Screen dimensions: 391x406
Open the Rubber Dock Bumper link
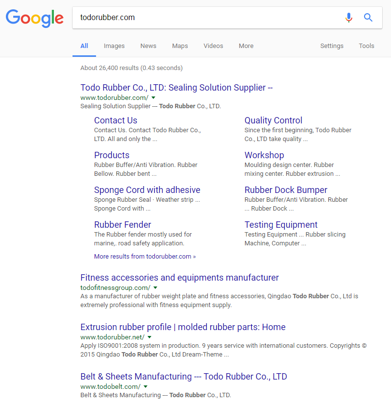(x=286, y=190)
